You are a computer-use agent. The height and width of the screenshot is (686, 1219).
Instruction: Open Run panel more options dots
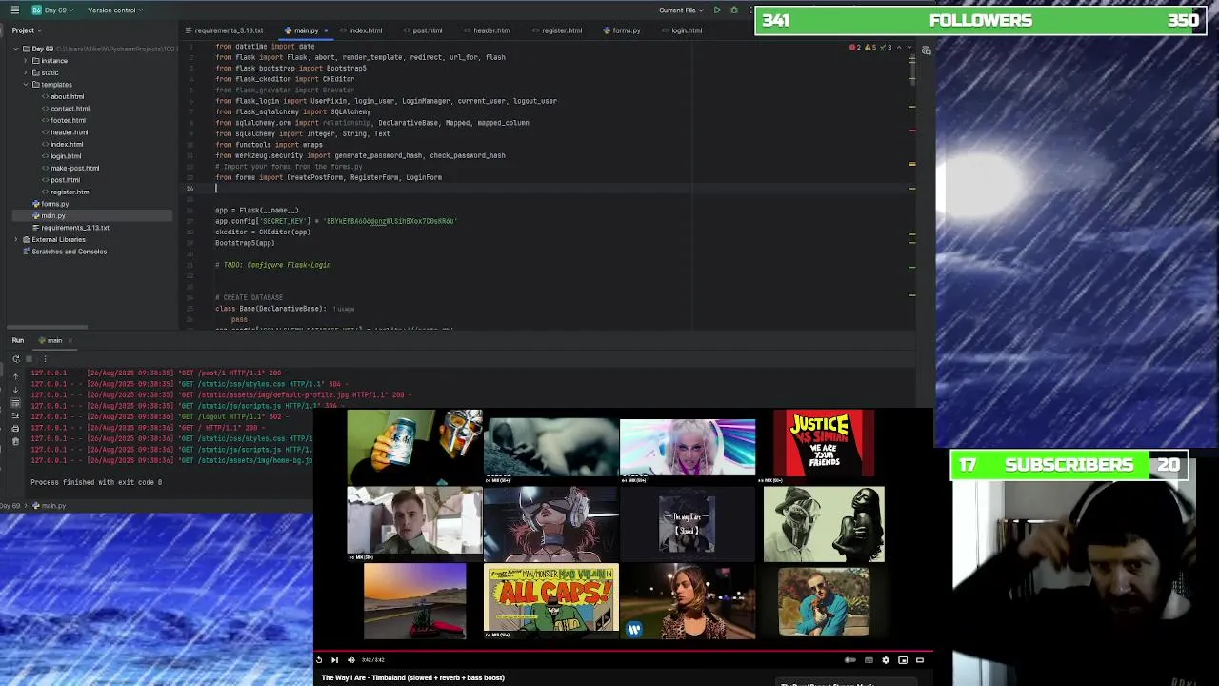point(44,359)
